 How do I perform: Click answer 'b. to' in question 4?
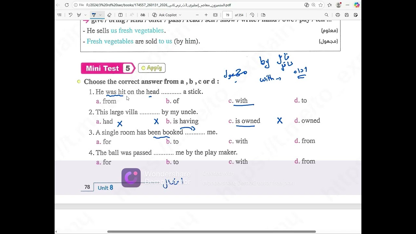click(x=172, y=162)
